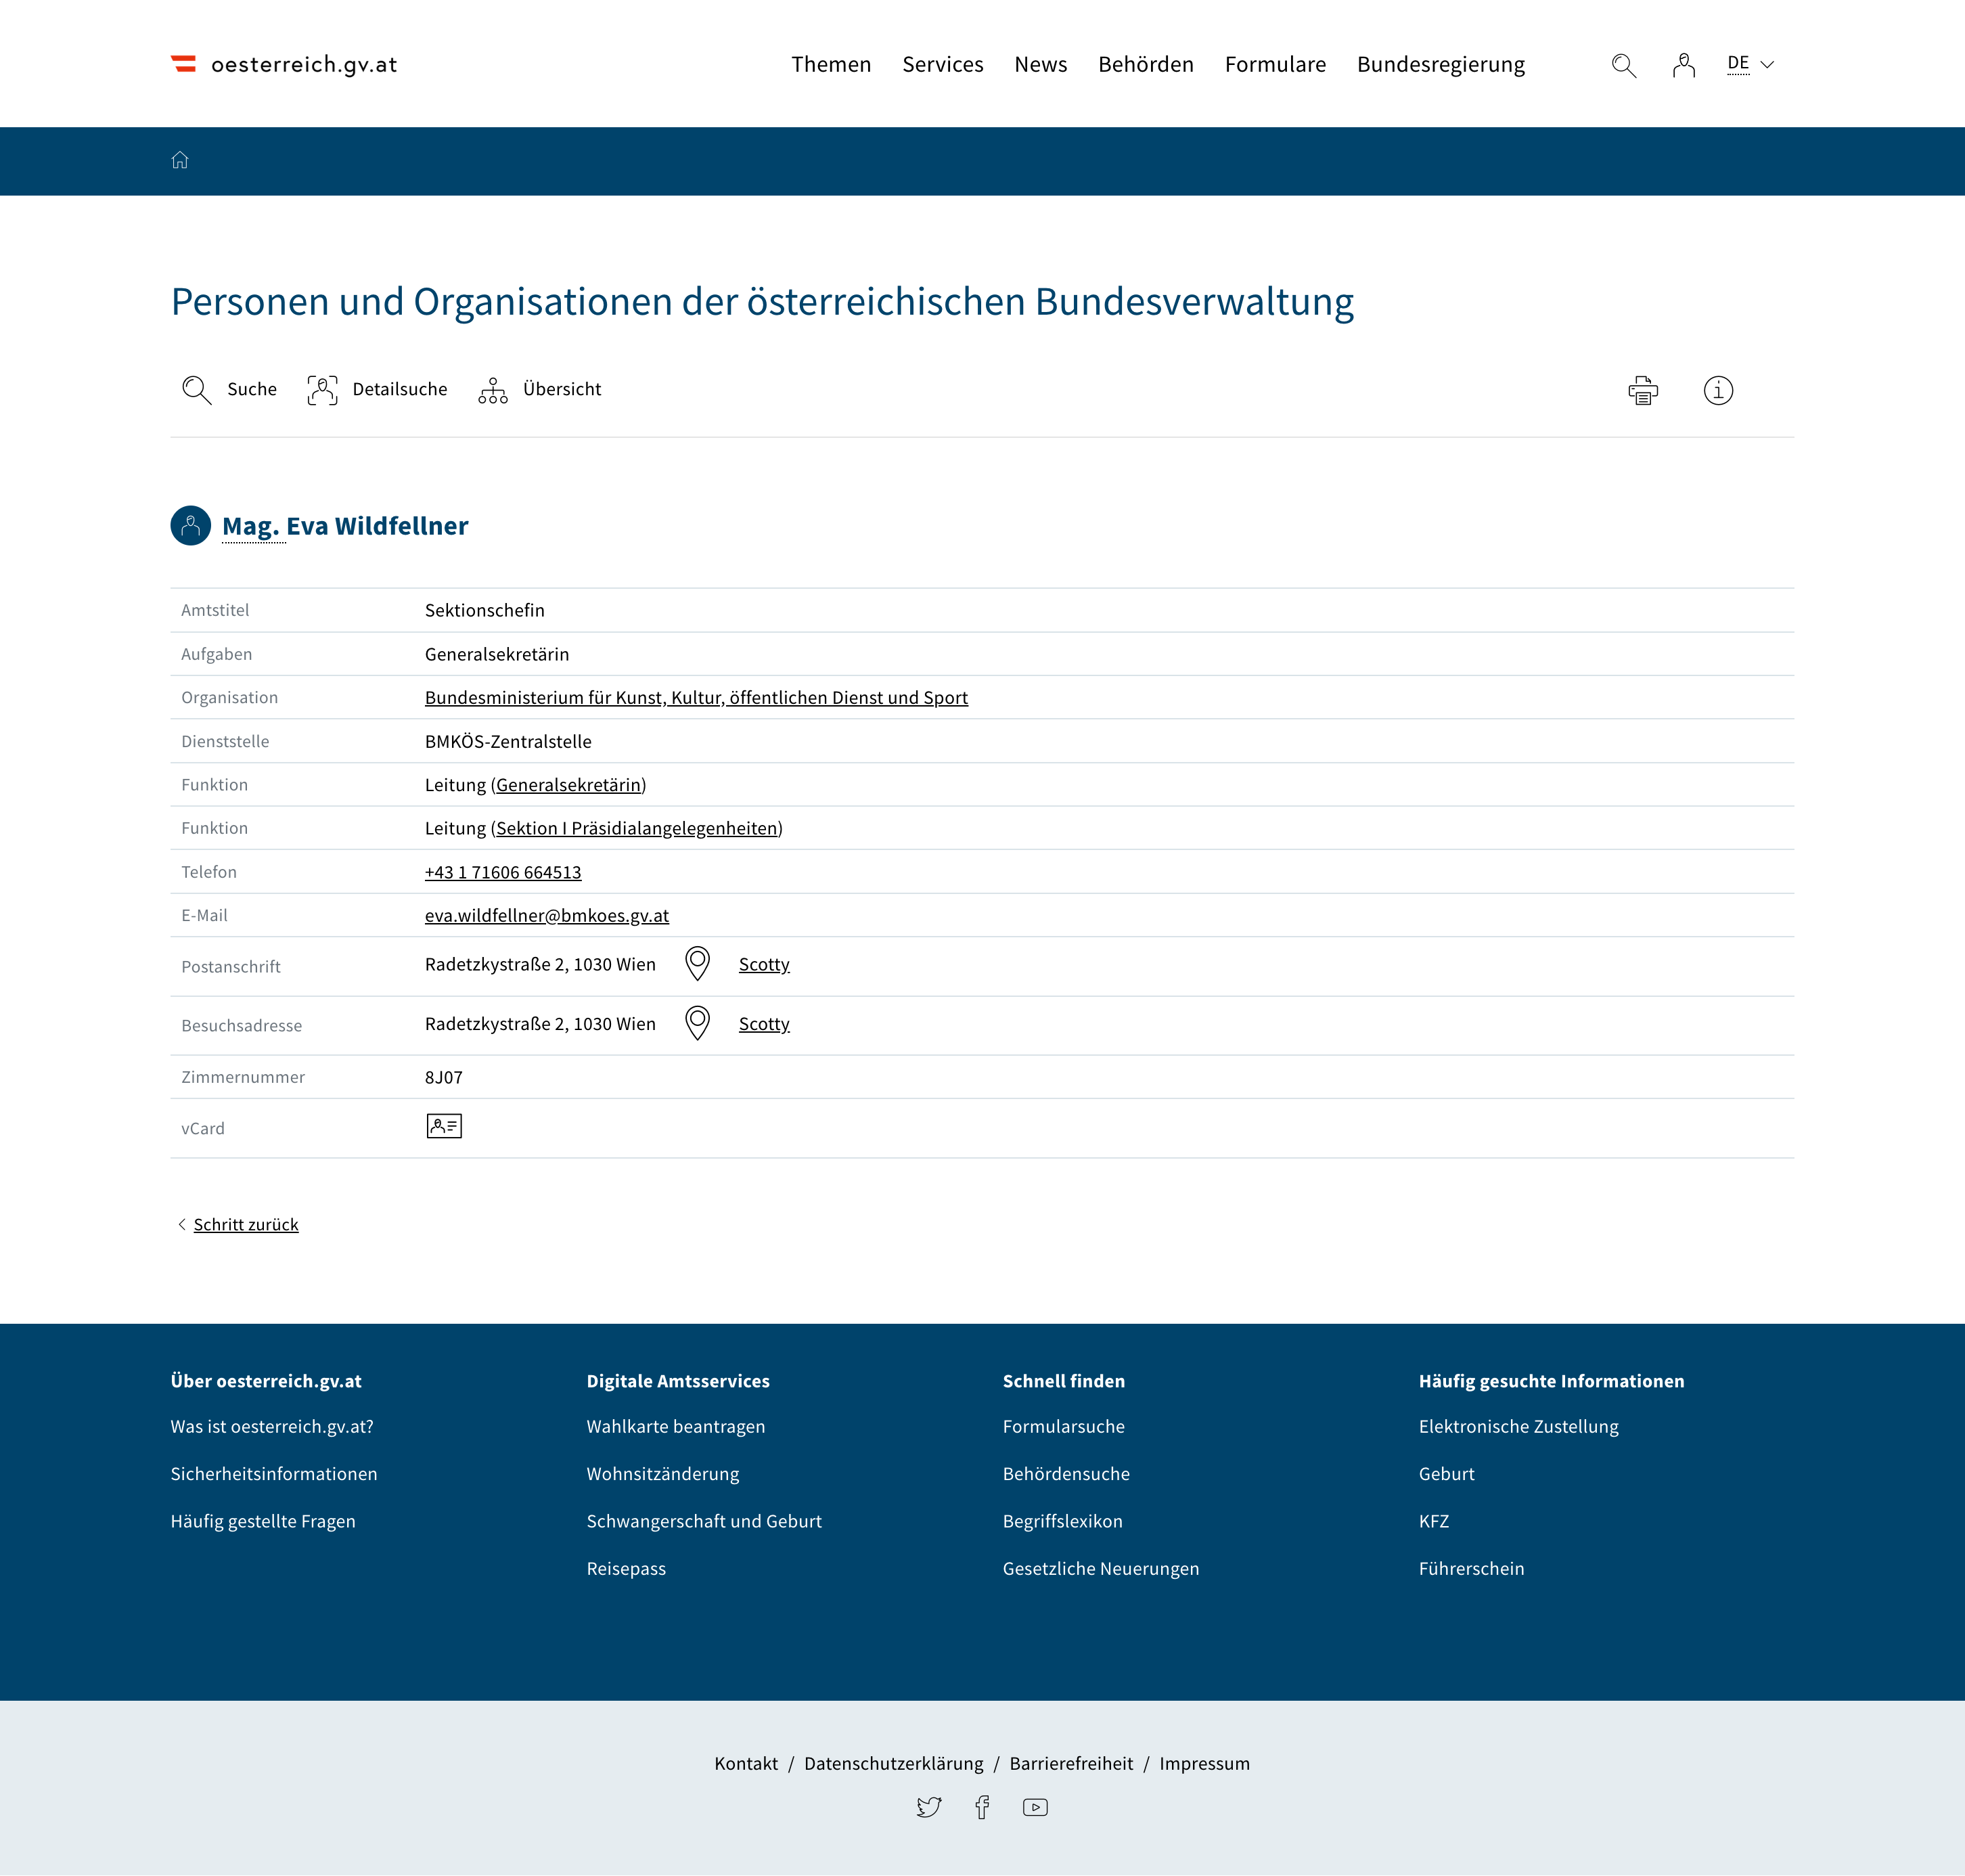Open Wahlkarte beantragen footer link
The width and height of the screenshot is (1965, 1876).
tap(676, 1426)
